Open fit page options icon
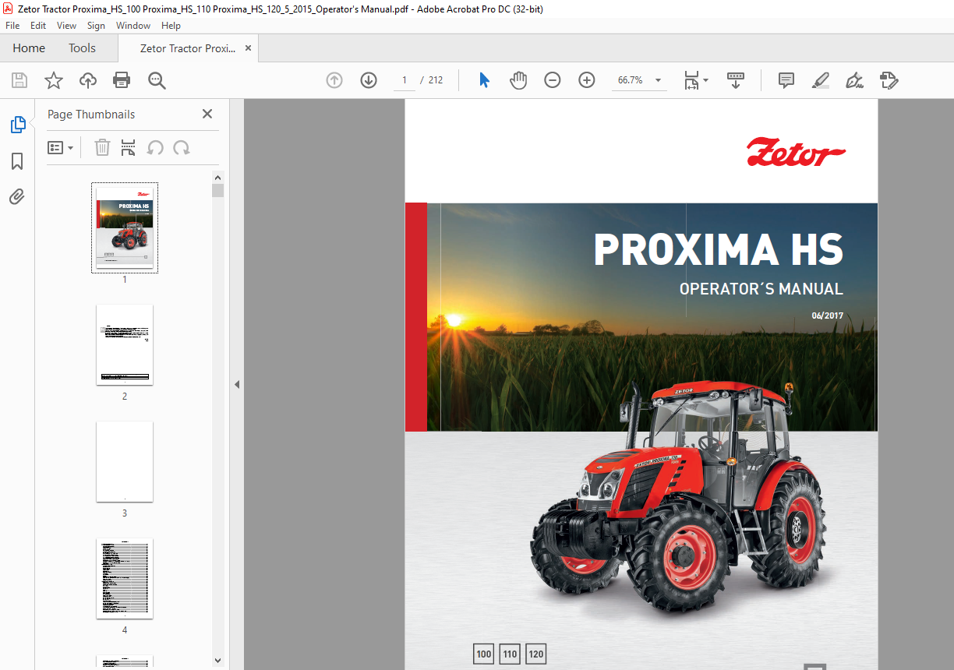954x670 pixels. [x=695, y=80]
